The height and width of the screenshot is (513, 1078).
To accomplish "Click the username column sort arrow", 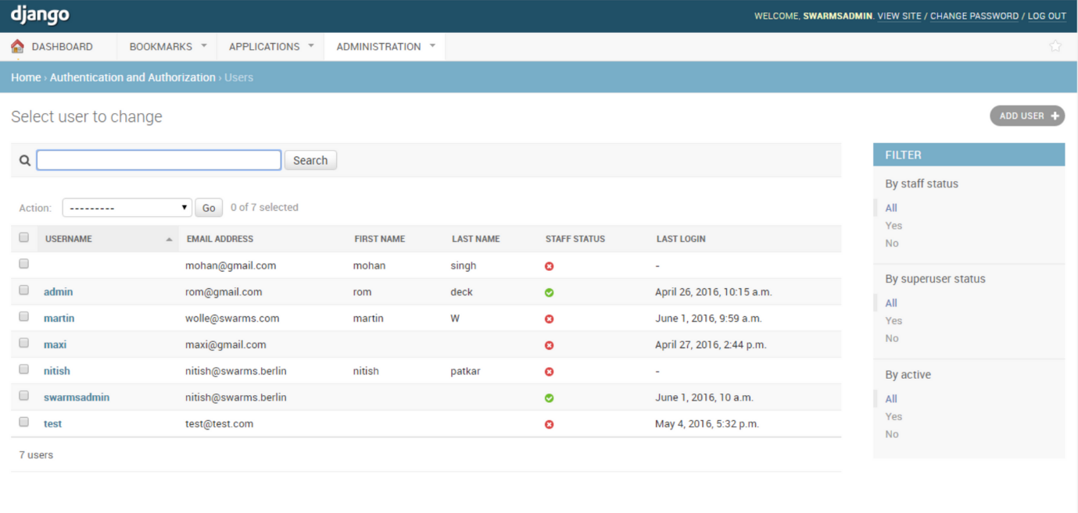I will 169,240.
